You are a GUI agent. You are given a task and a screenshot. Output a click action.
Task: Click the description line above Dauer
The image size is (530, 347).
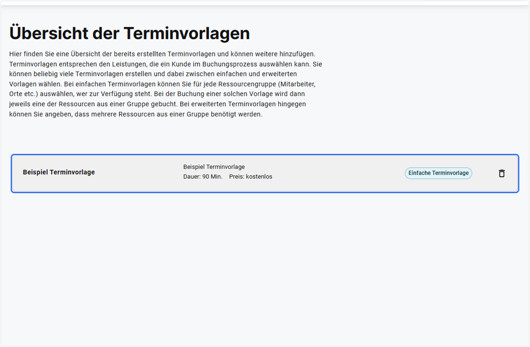click(214, 167)
